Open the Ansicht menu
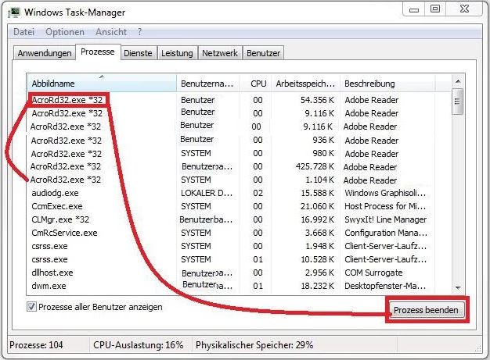 (111, 32)
